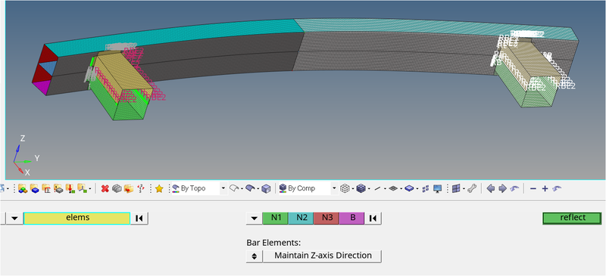Viewport: 606px width, 276px height.
Task: Select the wireframe elements cube icon
Action: [x=345, y=189]
